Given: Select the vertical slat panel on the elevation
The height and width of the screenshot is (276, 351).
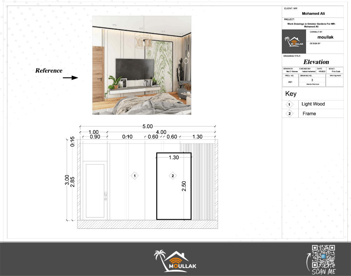Looking at the screenshot, I should coord(203,181).
